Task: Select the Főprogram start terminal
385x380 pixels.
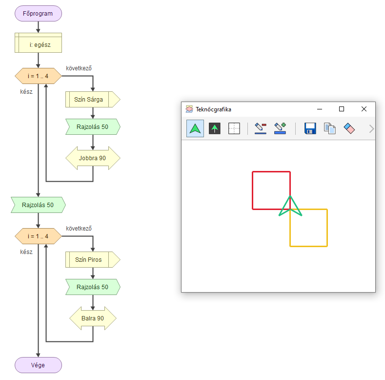Action: click(38, 14)
